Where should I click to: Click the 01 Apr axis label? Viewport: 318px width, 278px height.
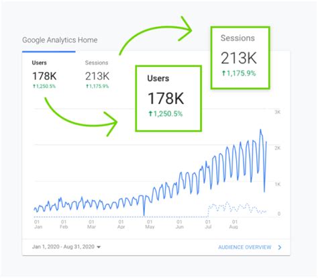tap(121, 224)
